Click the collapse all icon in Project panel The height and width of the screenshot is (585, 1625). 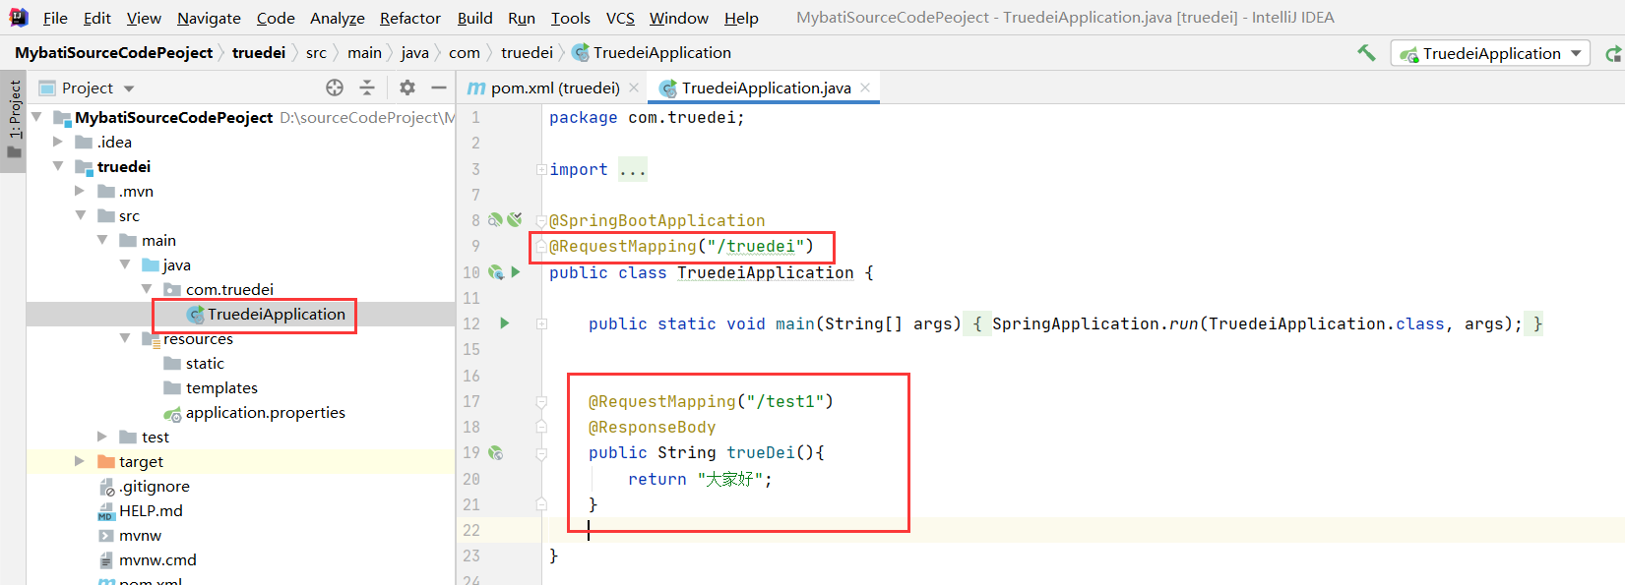coord(367,88)
